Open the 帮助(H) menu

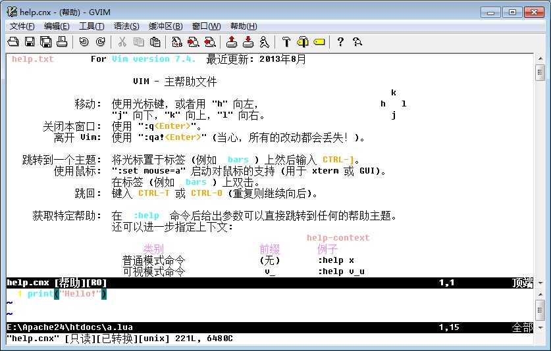click(x=244, y=26)
